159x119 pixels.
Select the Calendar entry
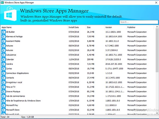[10, 59]
